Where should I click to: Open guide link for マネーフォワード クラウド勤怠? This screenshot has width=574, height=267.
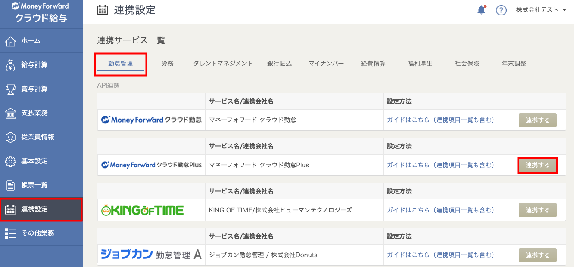click(x=440, y=120)
